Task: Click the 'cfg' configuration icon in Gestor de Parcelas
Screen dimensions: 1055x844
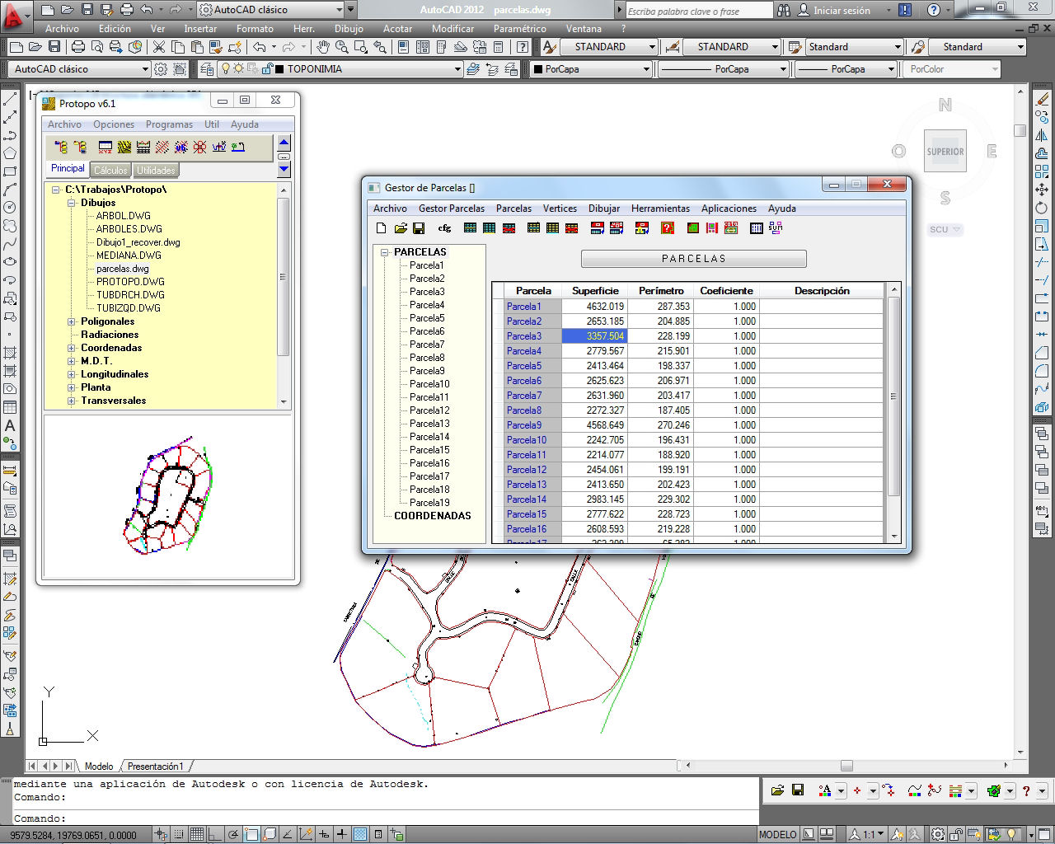Action: [x=444, y=228]
